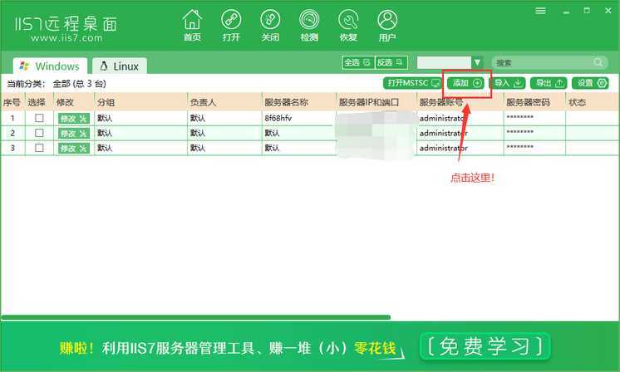Tick checkbox for row 2

coord(39,133)
